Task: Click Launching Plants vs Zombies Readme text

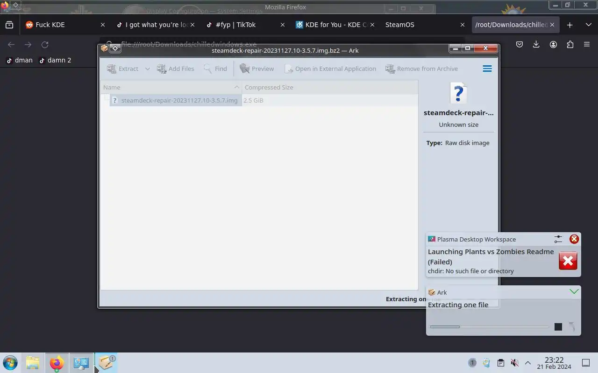Action: [x=491, y=256]
